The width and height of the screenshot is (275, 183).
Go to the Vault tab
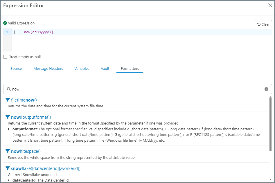105,69
